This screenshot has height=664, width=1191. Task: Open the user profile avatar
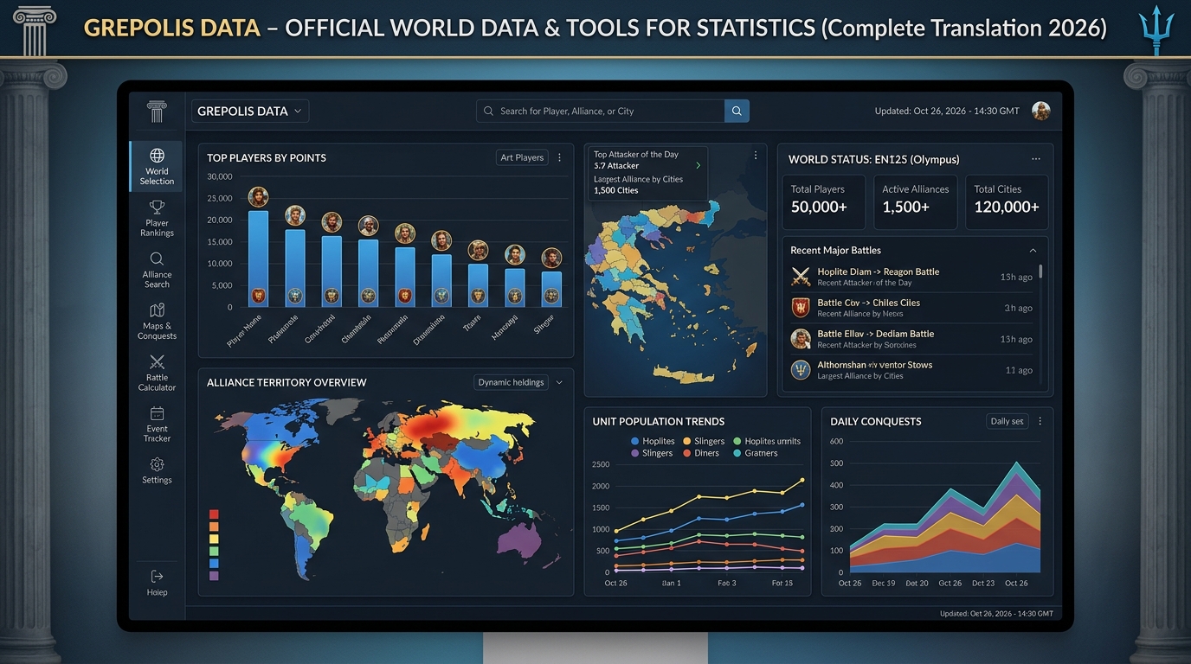tap(1041, 111)
